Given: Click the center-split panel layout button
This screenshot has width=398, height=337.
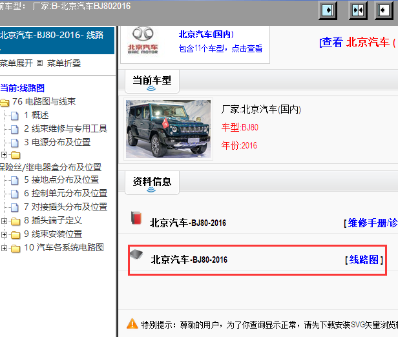Looking at the screenshot, I should 358,10.
